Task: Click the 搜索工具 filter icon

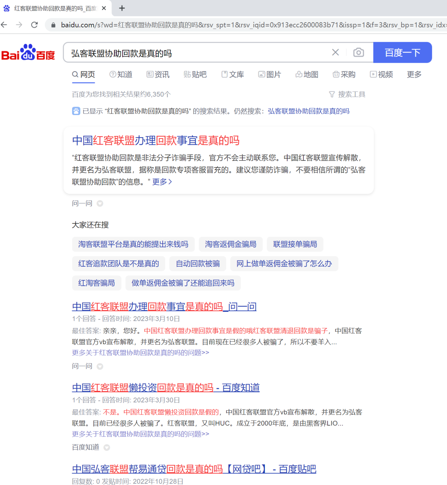Action: click(x=332, y=94)
